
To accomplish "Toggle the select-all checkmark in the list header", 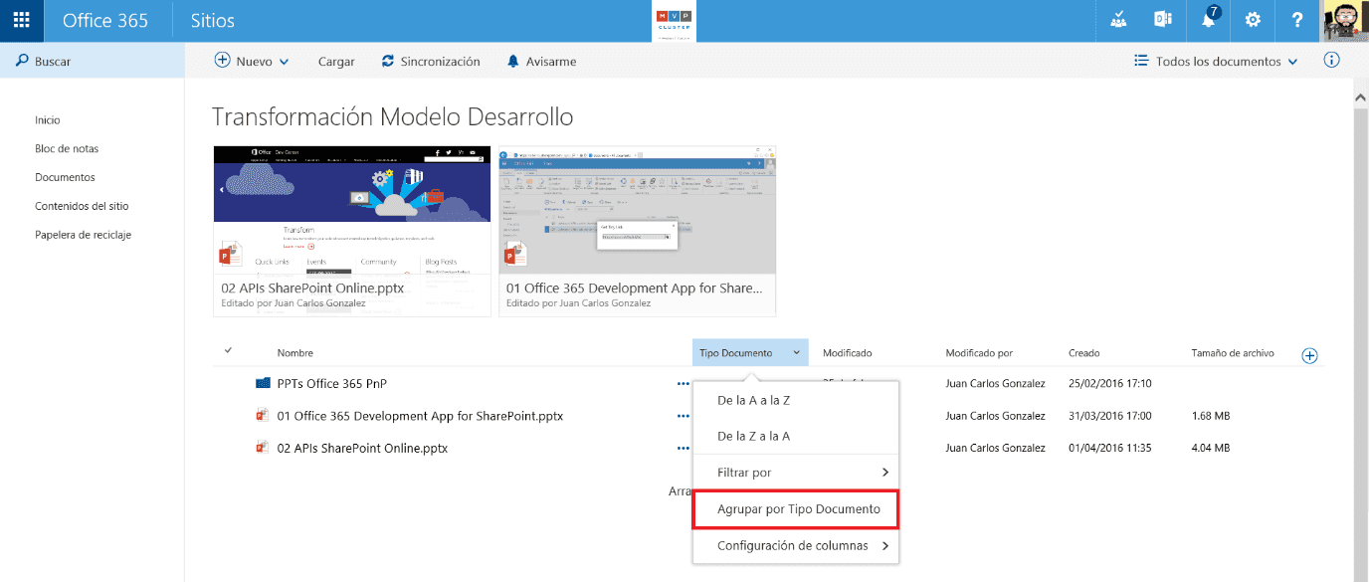I will coord(228,350).
